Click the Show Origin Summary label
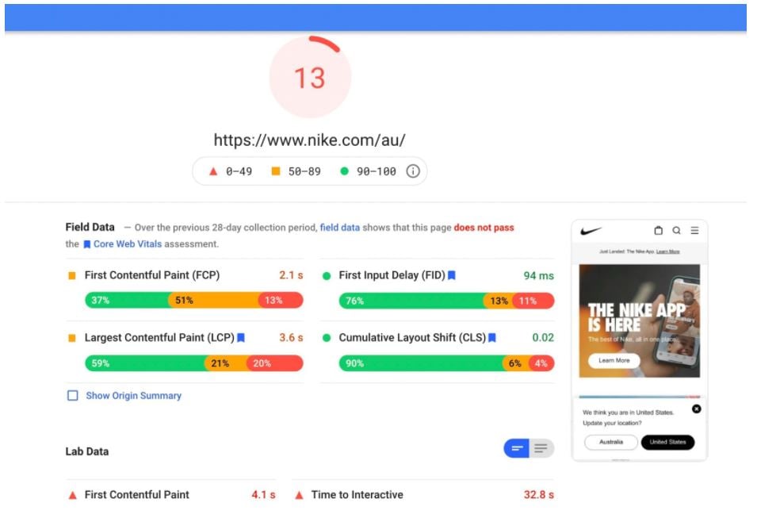 (134, 396)
